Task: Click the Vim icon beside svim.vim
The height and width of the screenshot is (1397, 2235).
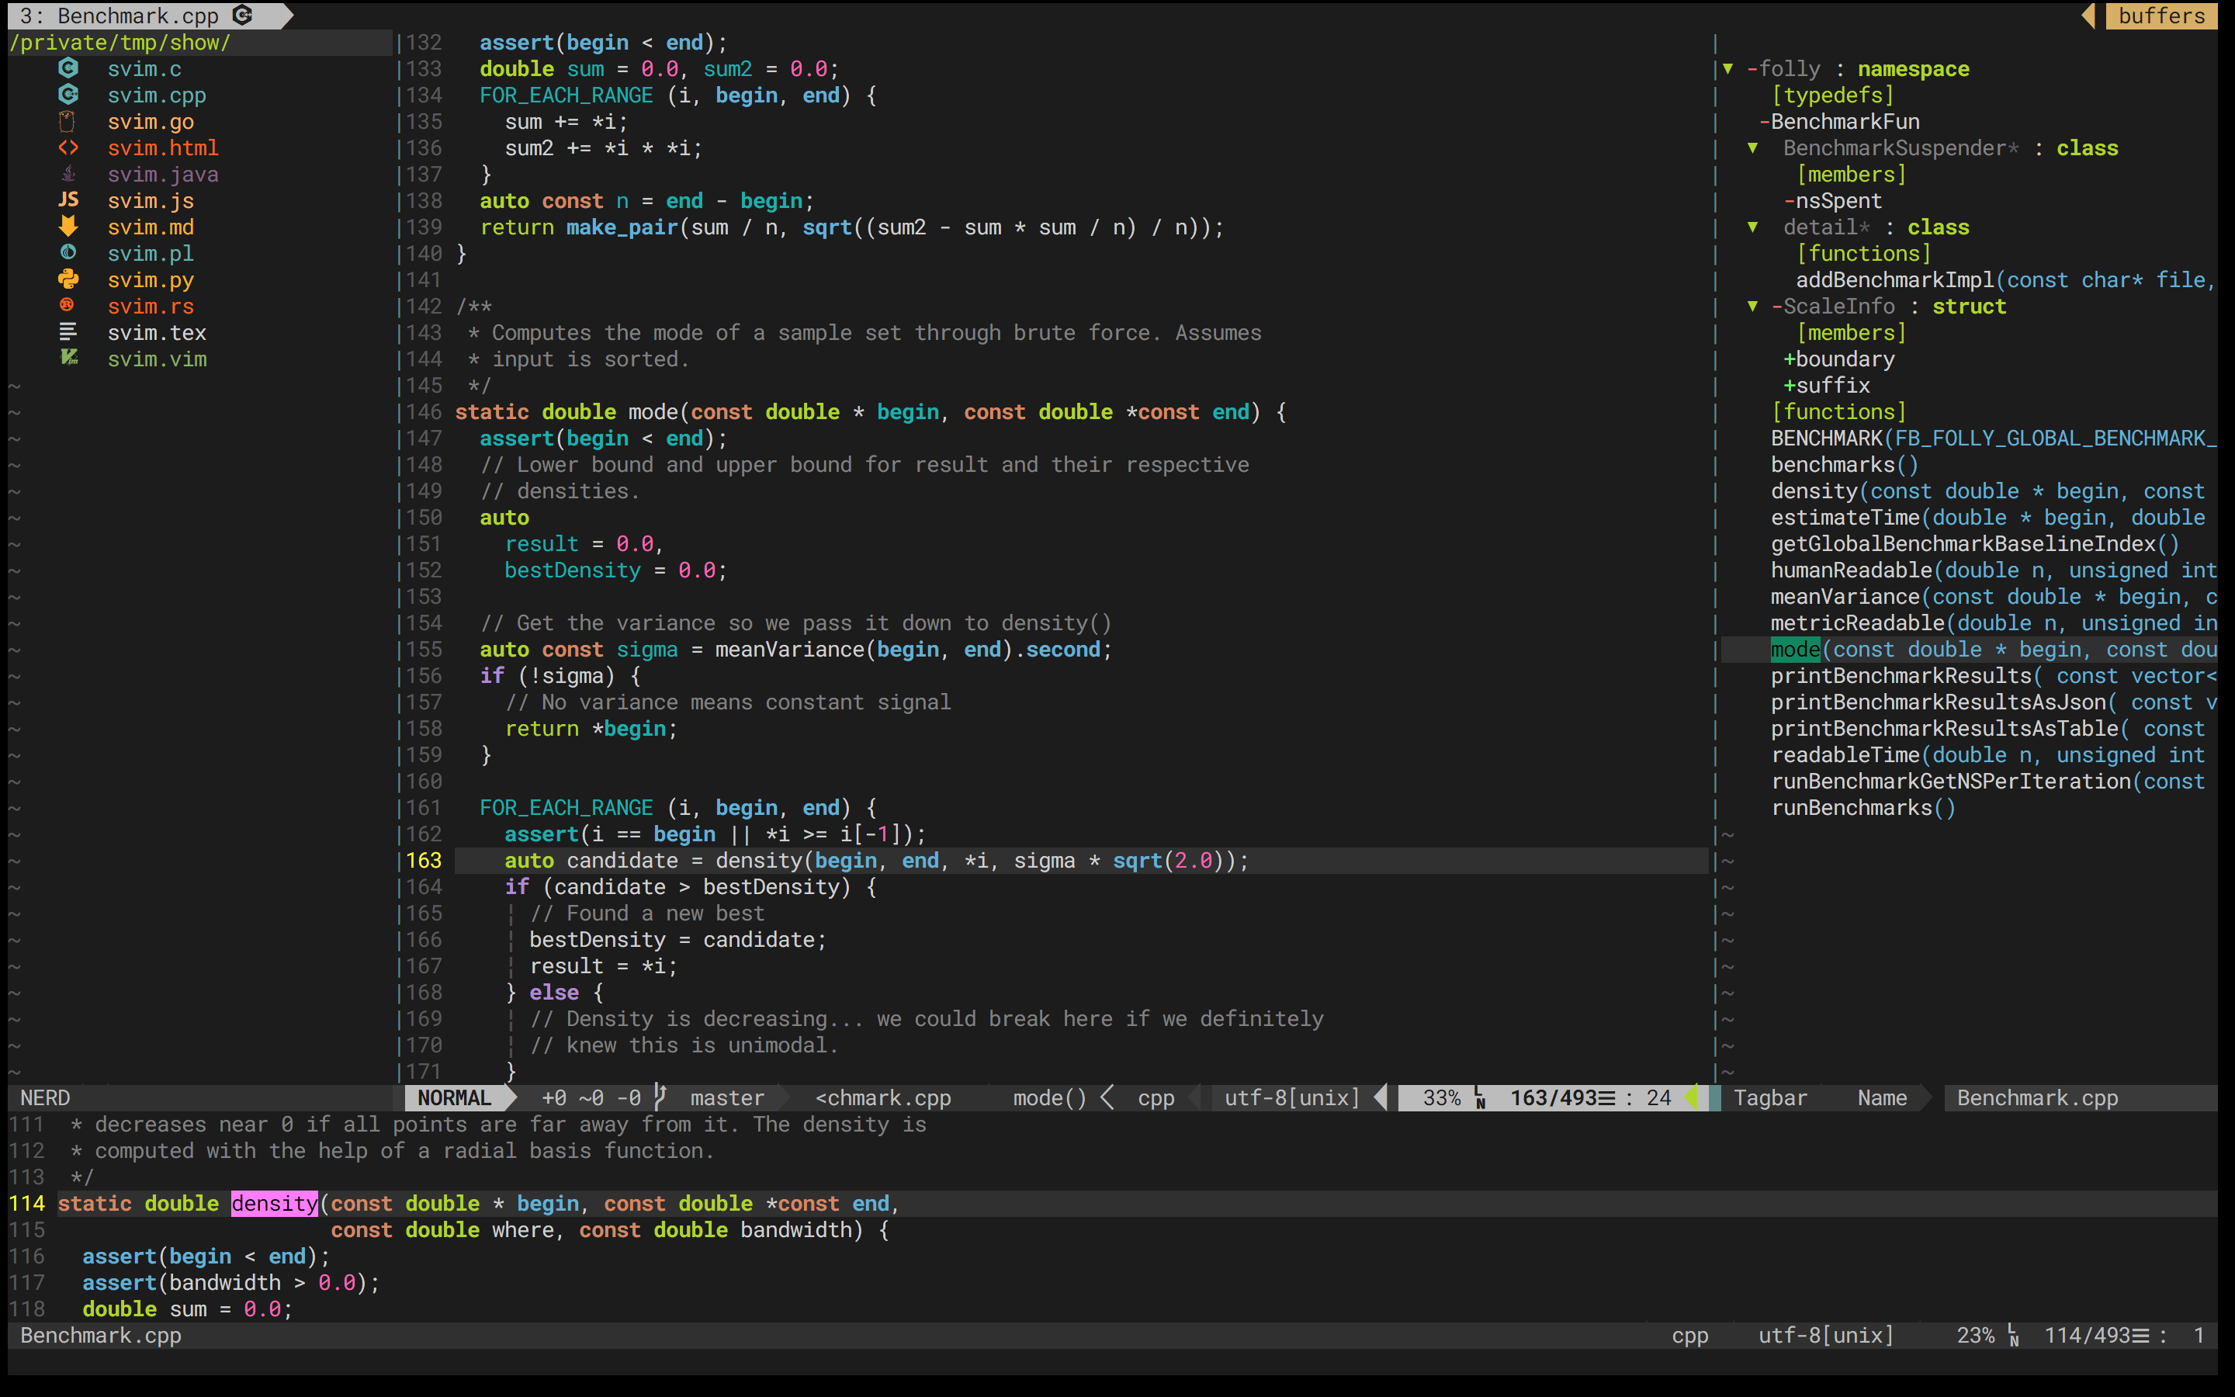Action: [x=69, y=358]
